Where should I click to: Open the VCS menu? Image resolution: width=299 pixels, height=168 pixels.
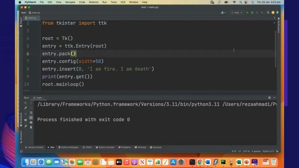tap(123, 2)
